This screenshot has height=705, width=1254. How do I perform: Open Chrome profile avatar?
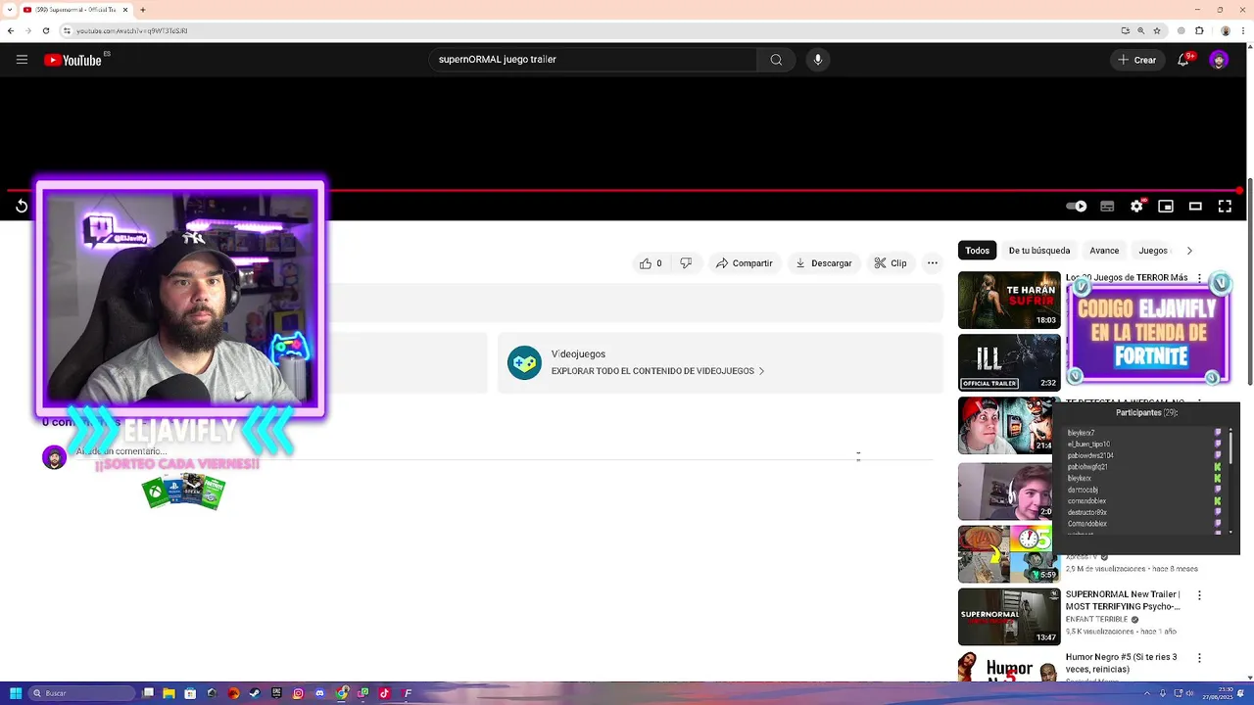coord(1226,30)
